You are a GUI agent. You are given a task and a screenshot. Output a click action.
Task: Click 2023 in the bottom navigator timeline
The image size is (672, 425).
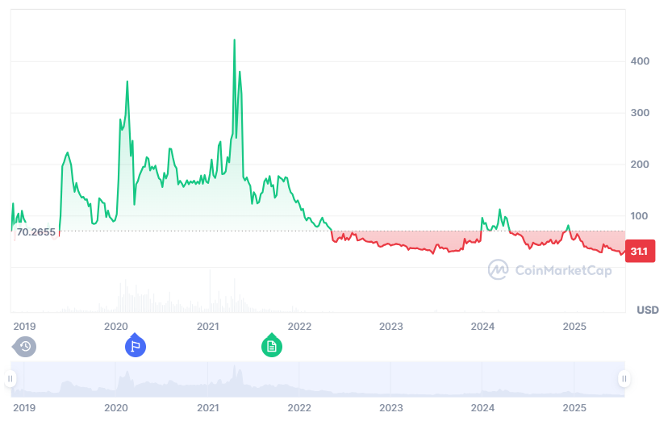click(391, 408)
